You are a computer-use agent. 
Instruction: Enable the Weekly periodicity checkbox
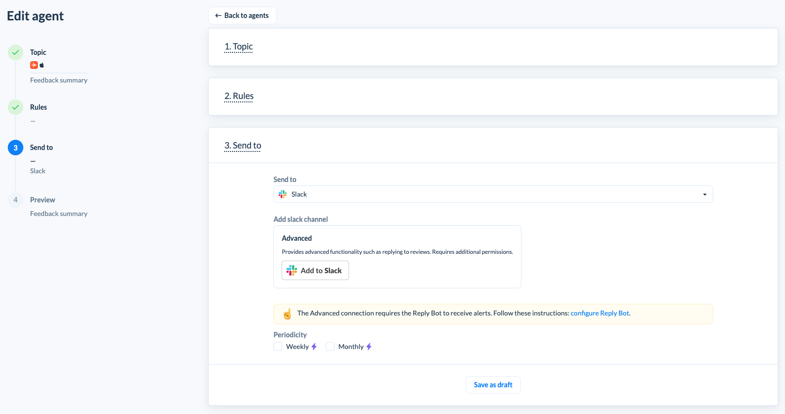[x=278, y=347]
